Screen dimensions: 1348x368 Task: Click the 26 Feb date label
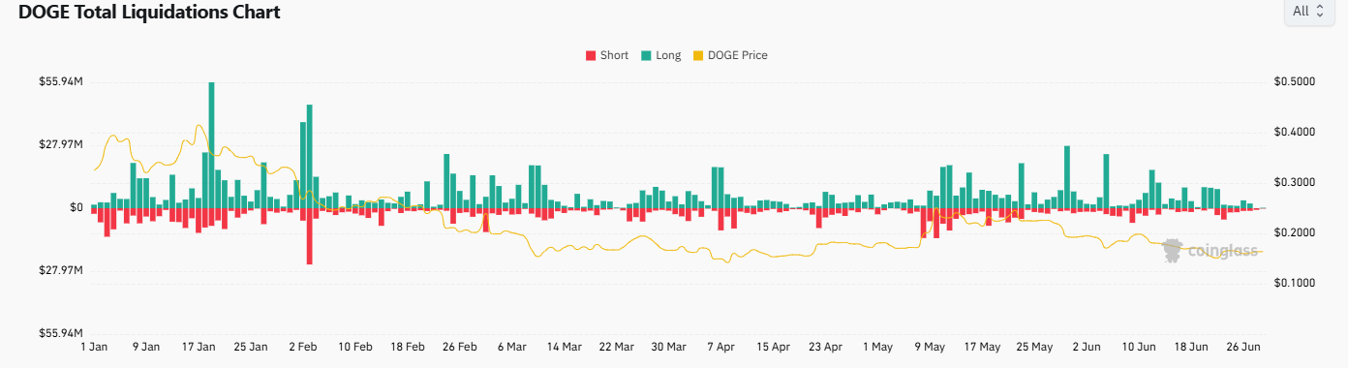click(460, 347)
